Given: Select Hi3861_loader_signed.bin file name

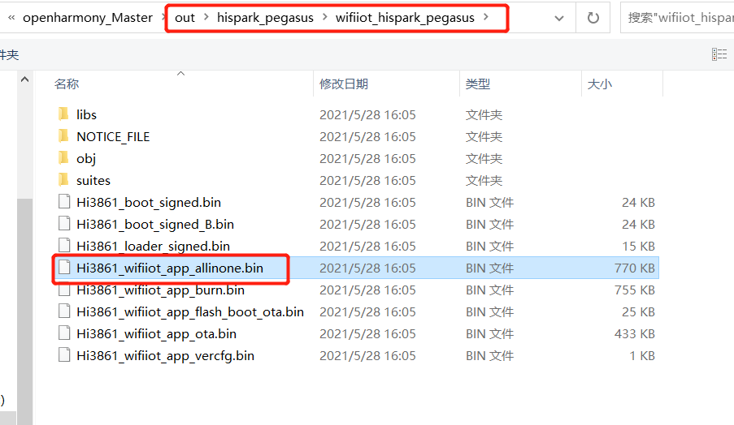Looking at the screenshot, I should 153,246.
